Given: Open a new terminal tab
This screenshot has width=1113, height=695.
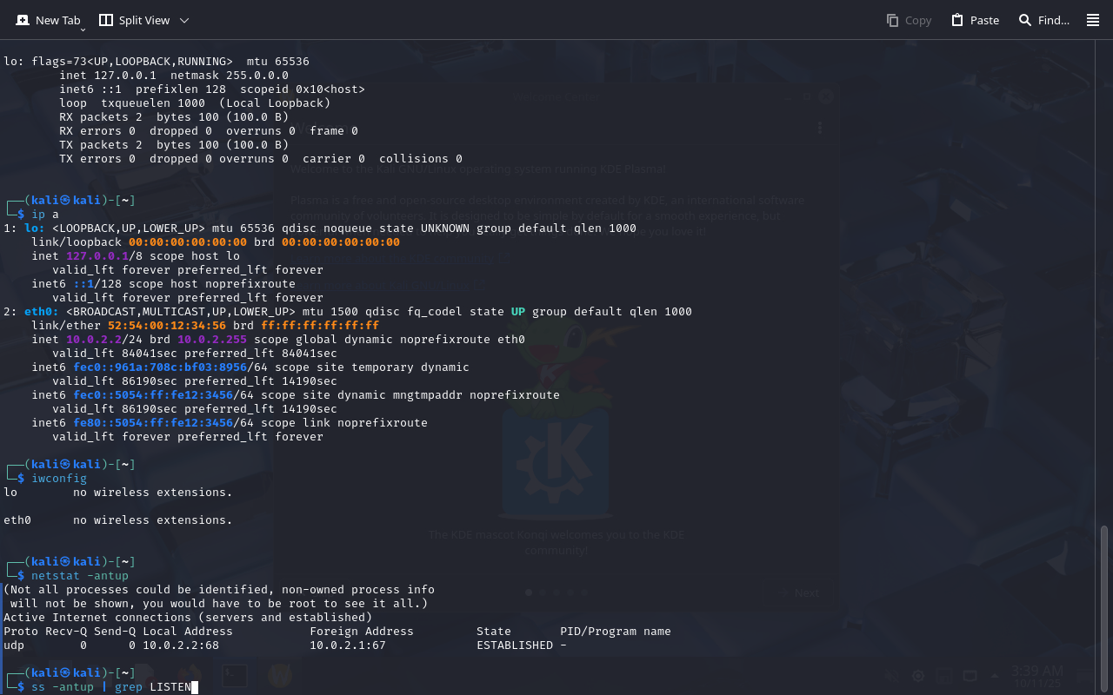Looking at the screenshot, I should click(48, 20).
